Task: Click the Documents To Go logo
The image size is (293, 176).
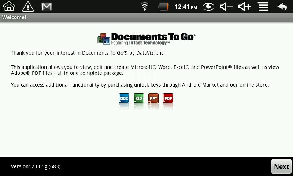Action: pos(146,39)
